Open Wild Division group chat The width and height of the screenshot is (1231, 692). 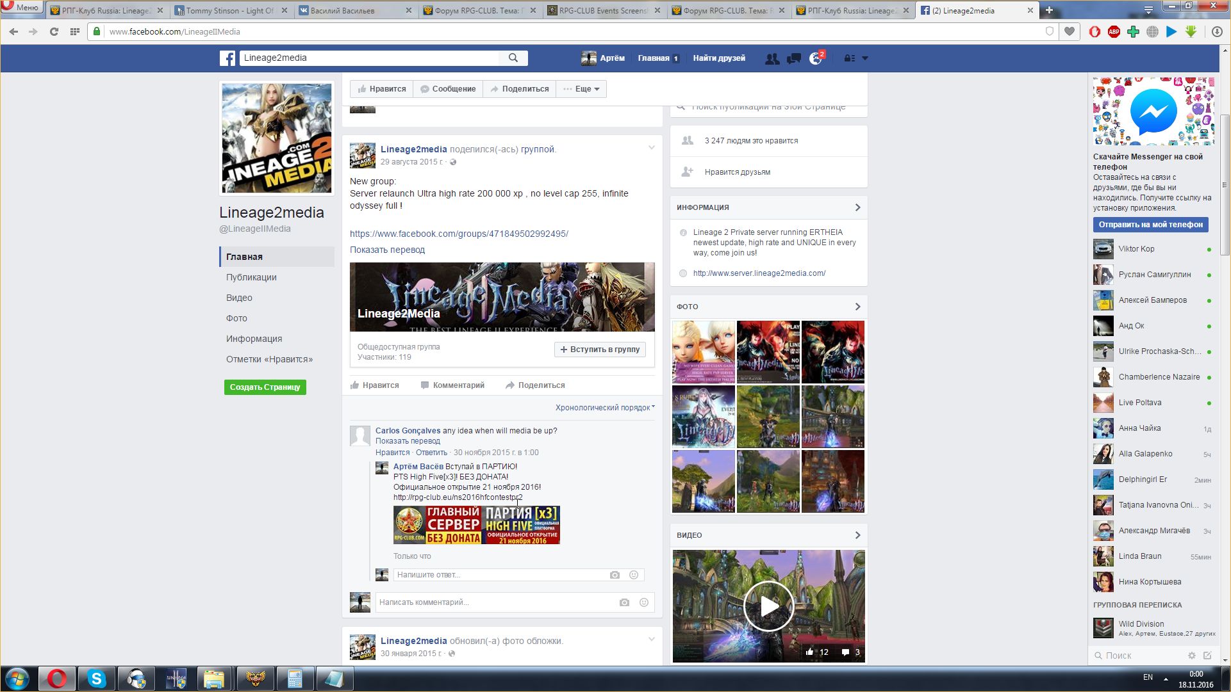1152,628
